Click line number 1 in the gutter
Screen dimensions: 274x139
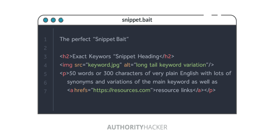click(x=45, y=40)
